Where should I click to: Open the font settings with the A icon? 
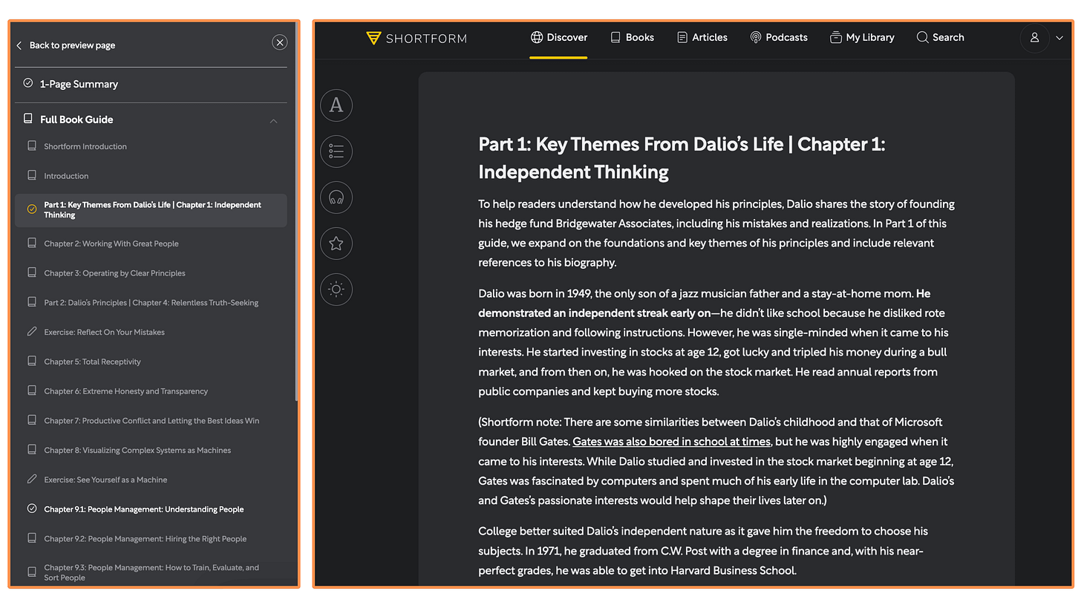[x=336, y=105]
